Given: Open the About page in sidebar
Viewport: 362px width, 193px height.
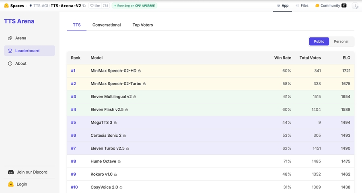Looking at the screenshot, I should pos(21,64).
